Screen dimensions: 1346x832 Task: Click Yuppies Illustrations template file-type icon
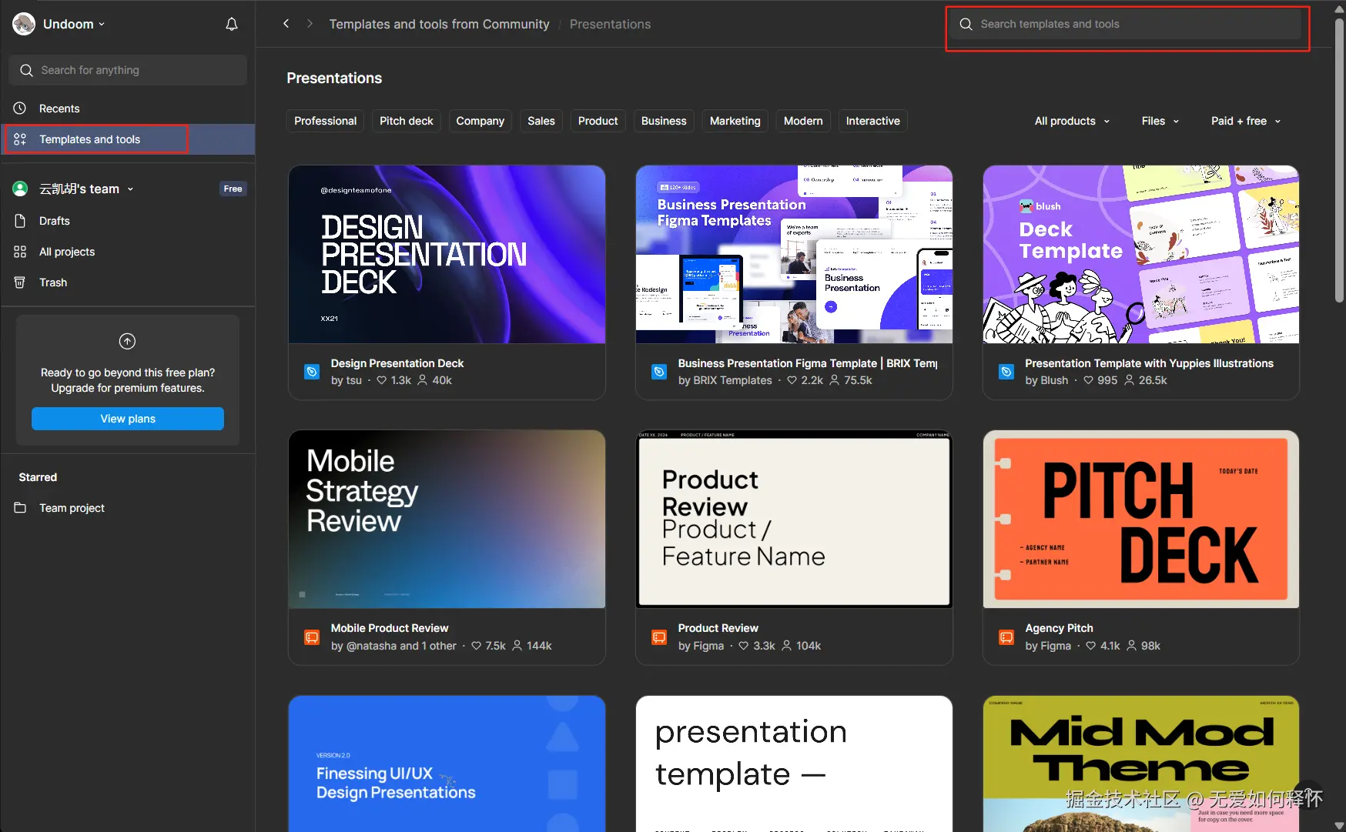tap(1006, 372)
